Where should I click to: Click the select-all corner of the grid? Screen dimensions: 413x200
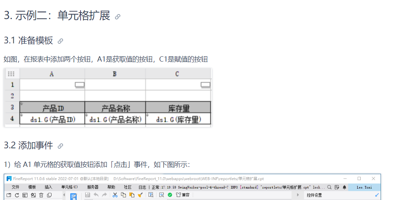[11, 74]
